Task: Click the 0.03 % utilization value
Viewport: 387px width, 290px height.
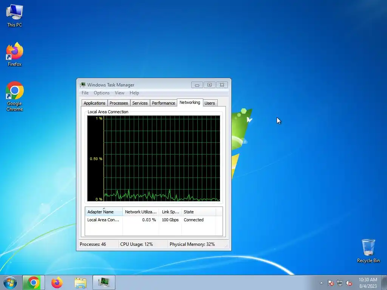Action: 149,220
